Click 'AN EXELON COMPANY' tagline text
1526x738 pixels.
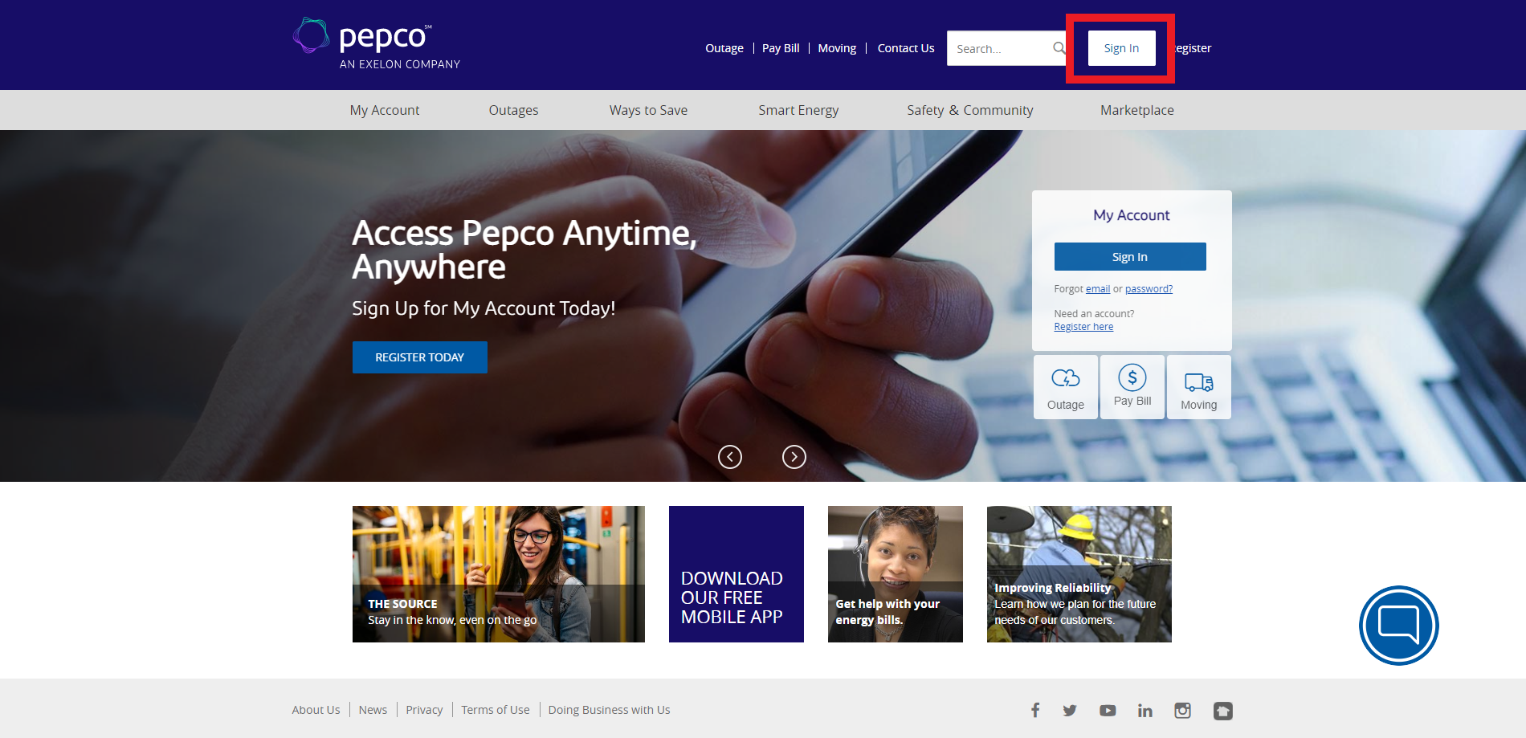point(400,64)
